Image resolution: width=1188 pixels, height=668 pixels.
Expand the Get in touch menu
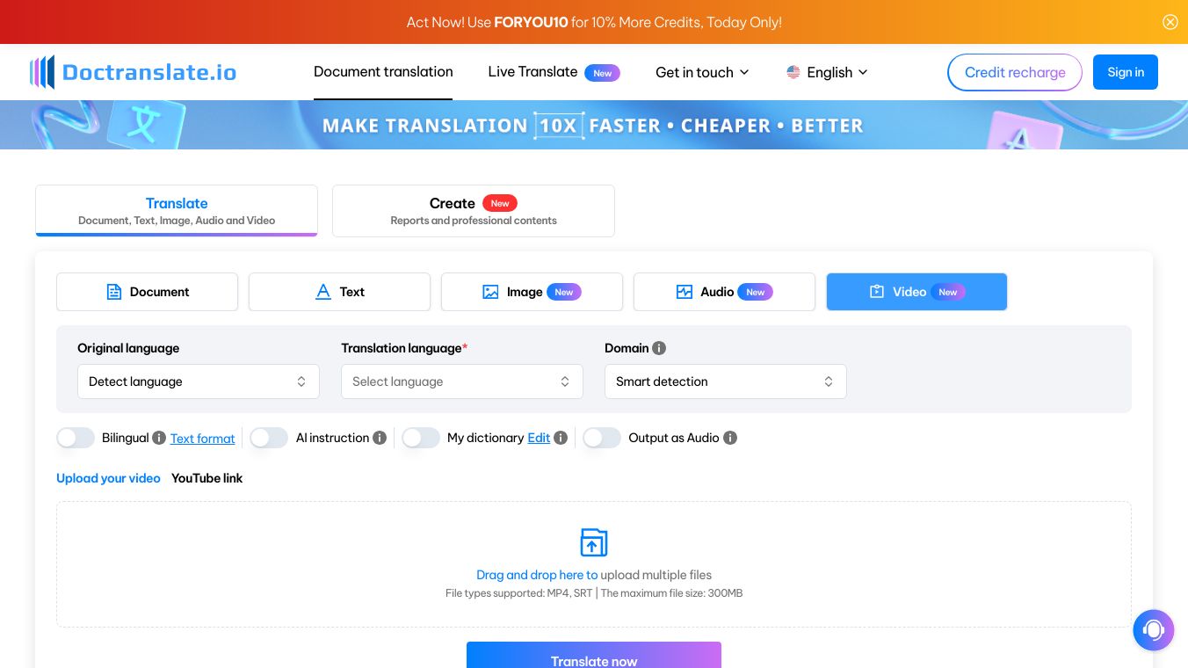(702, 72)
